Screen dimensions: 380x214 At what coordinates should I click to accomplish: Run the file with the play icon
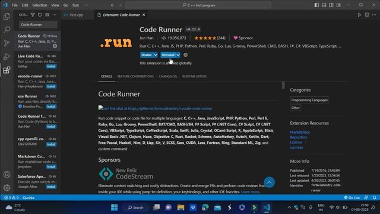[x=359, y=15]
